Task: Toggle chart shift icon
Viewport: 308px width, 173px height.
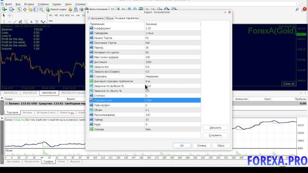Action: (x=153, y=9)
